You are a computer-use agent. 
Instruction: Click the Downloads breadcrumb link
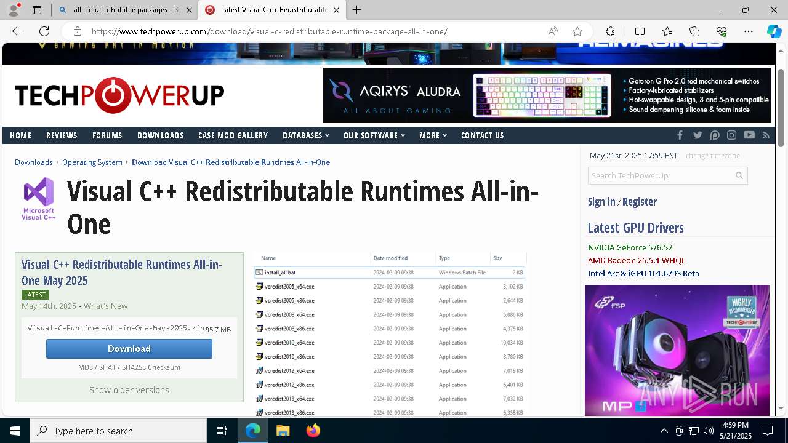(34, 162)
